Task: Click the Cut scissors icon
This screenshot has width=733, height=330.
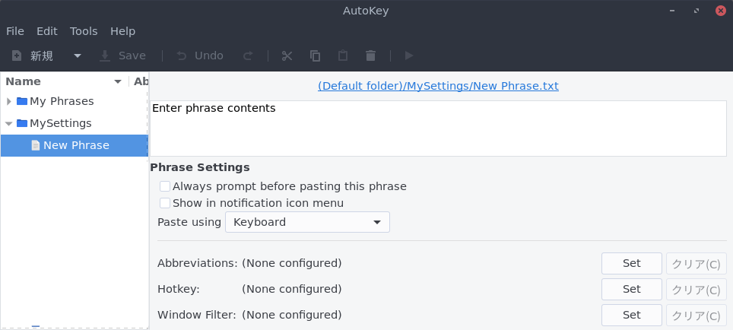Action: tap(287, 56)
